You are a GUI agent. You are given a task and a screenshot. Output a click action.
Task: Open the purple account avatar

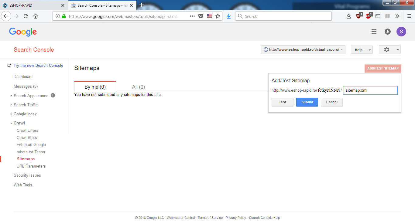(x=401, y=32)
